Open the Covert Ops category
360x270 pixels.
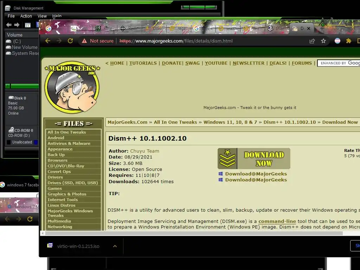point(59,172)
